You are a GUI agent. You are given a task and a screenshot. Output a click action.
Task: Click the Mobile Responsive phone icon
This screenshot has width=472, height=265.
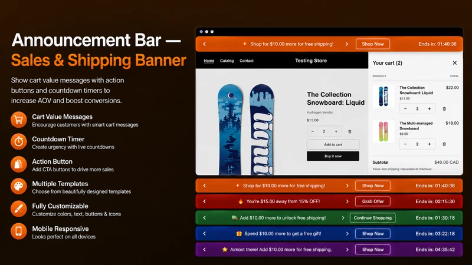point(19,231)
